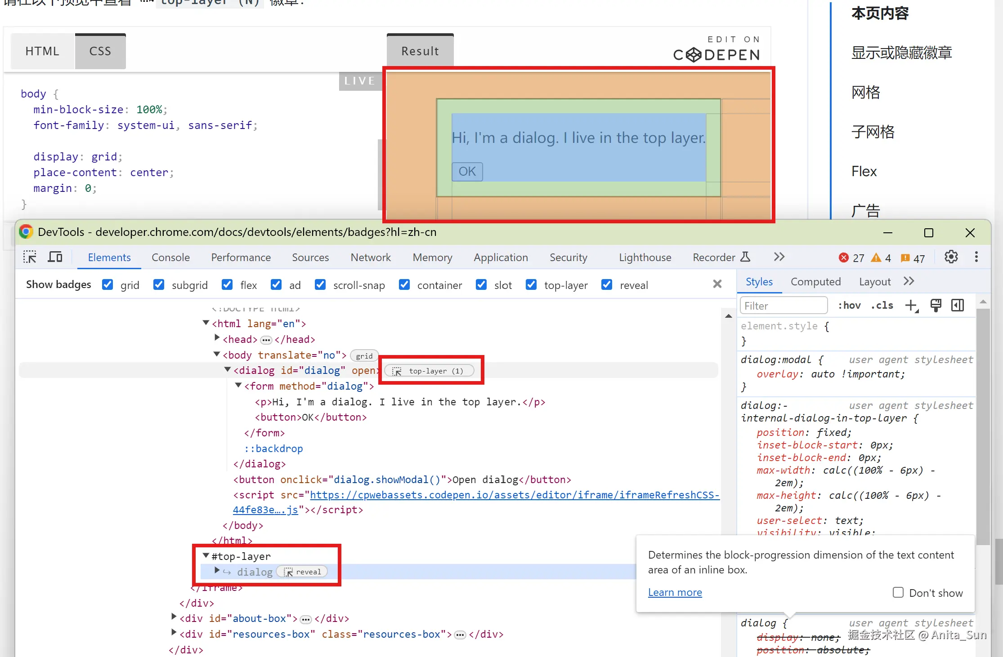Click the new style rule plus icon
Viewport: 1003px width, 657px height.
[911, 306]
